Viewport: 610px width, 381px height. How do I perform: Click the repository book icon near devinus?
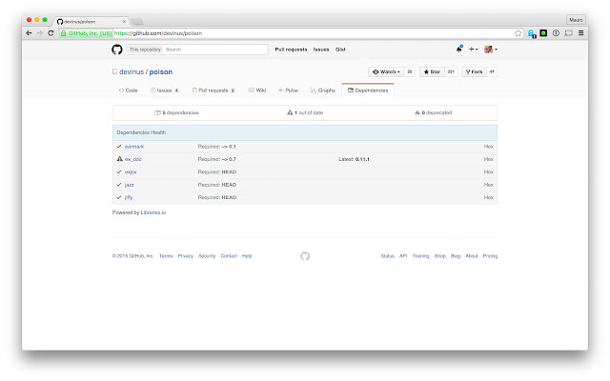click(x=114, y=71)
